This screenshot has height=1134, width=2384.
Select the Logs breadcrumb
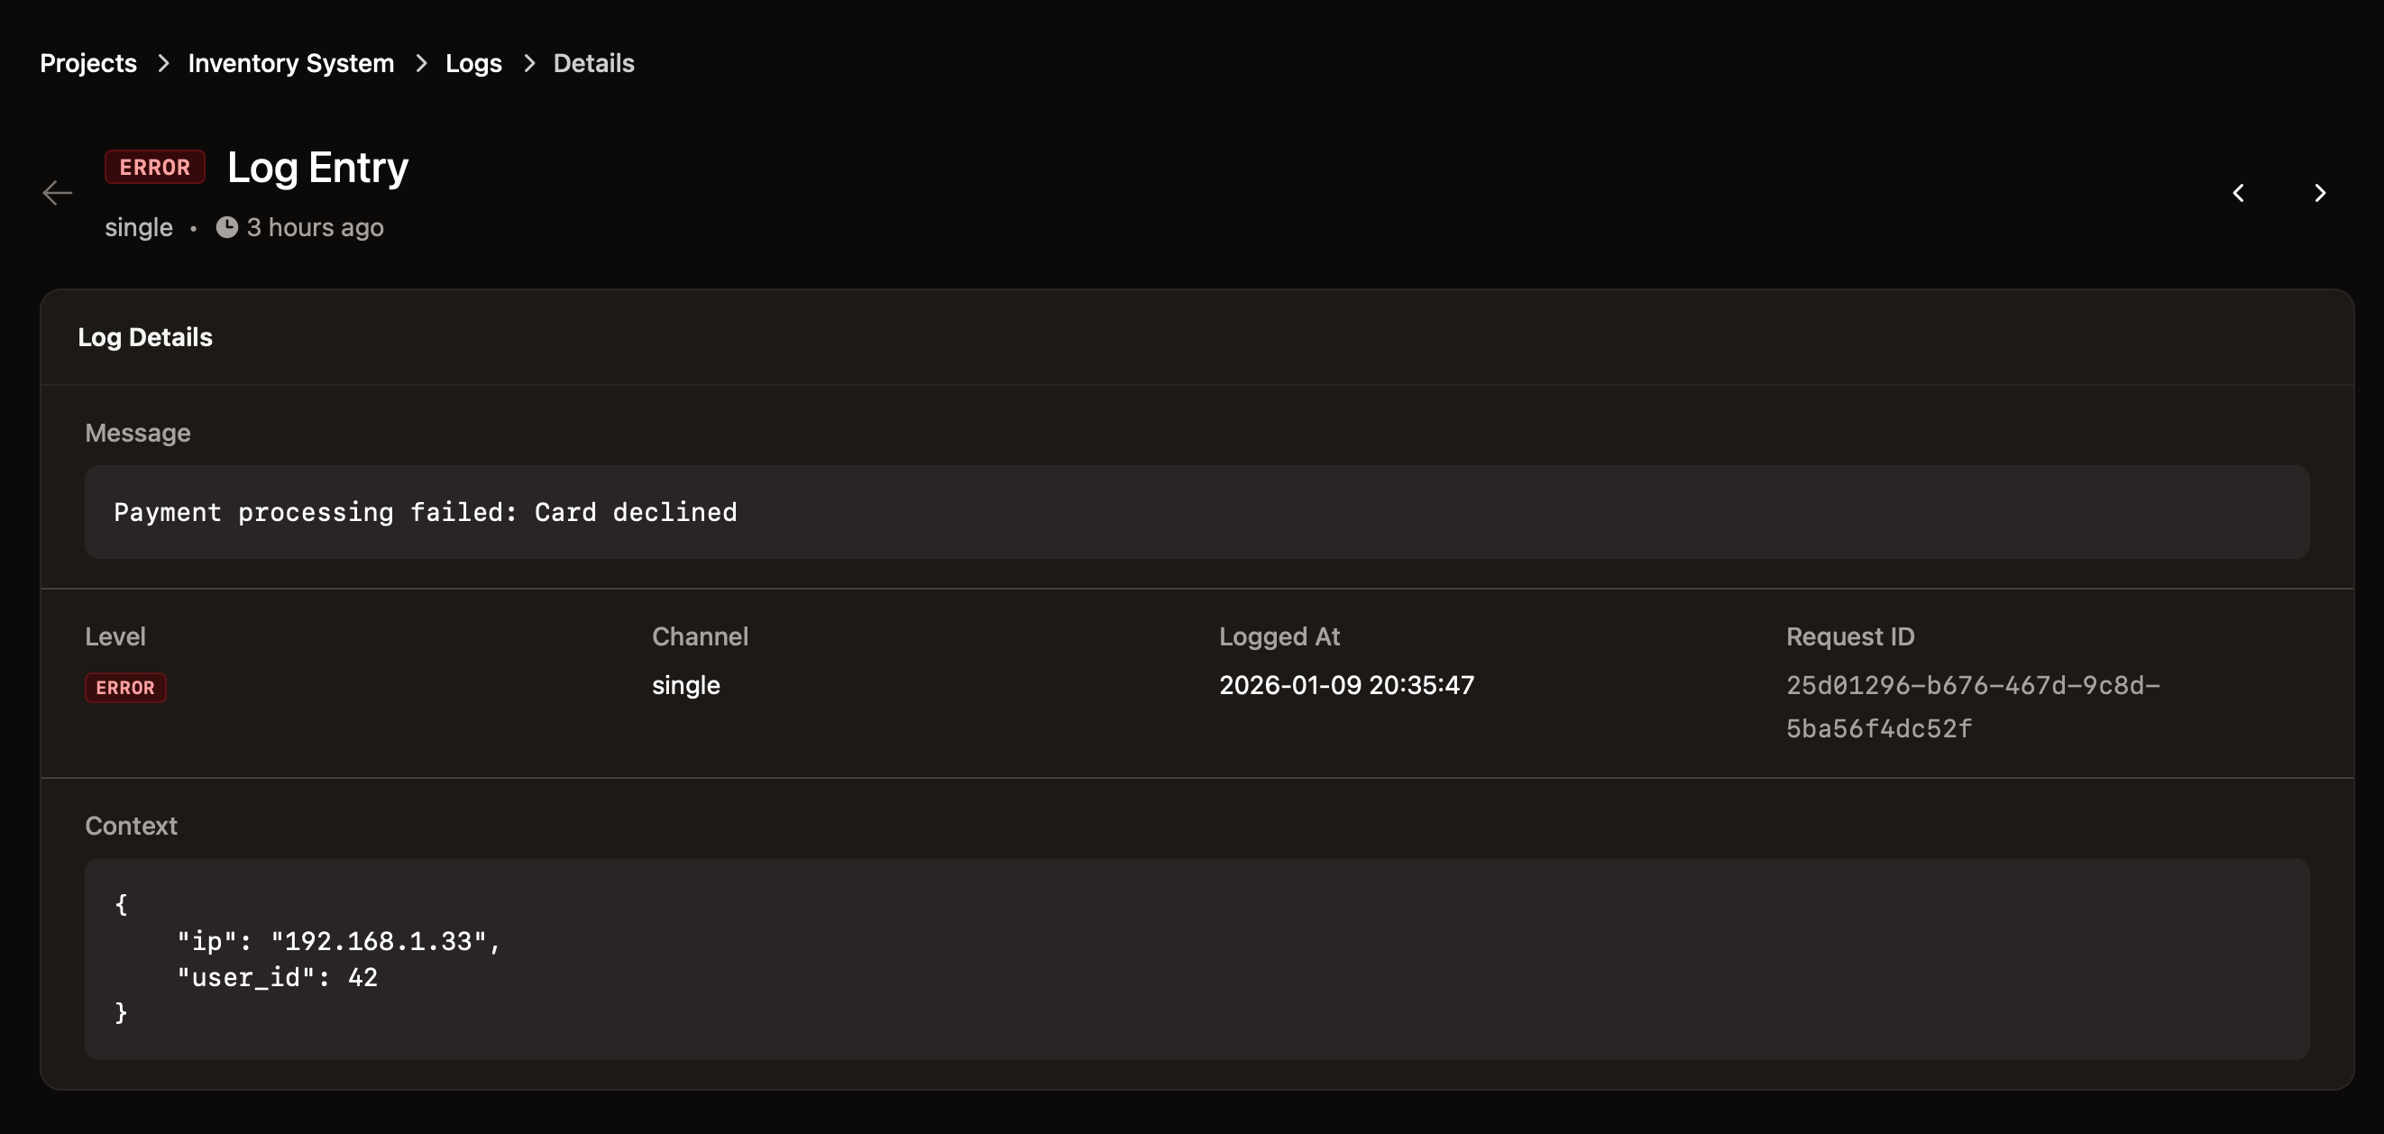tap(472, 63)
